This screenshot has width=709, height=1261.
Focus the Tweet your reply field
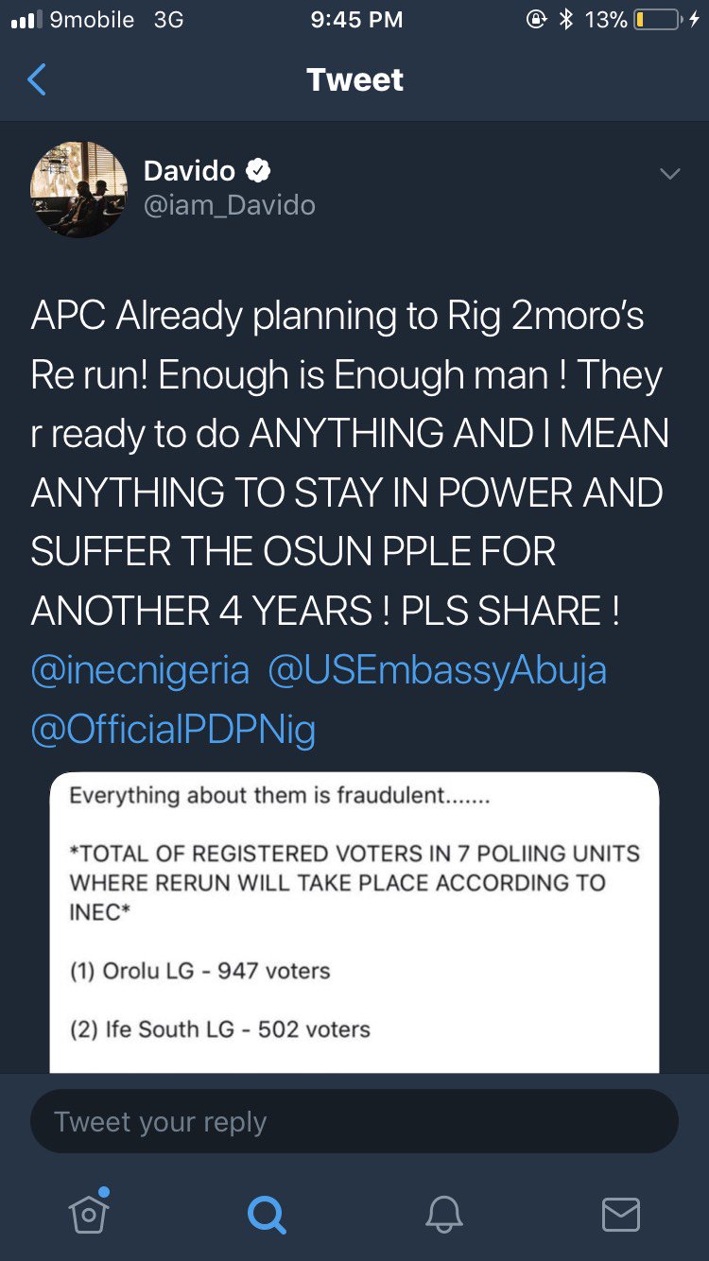[x=354, y=1122]
